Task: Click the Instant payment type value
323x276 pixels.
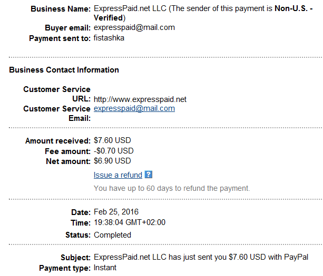Action: [105, 268]
